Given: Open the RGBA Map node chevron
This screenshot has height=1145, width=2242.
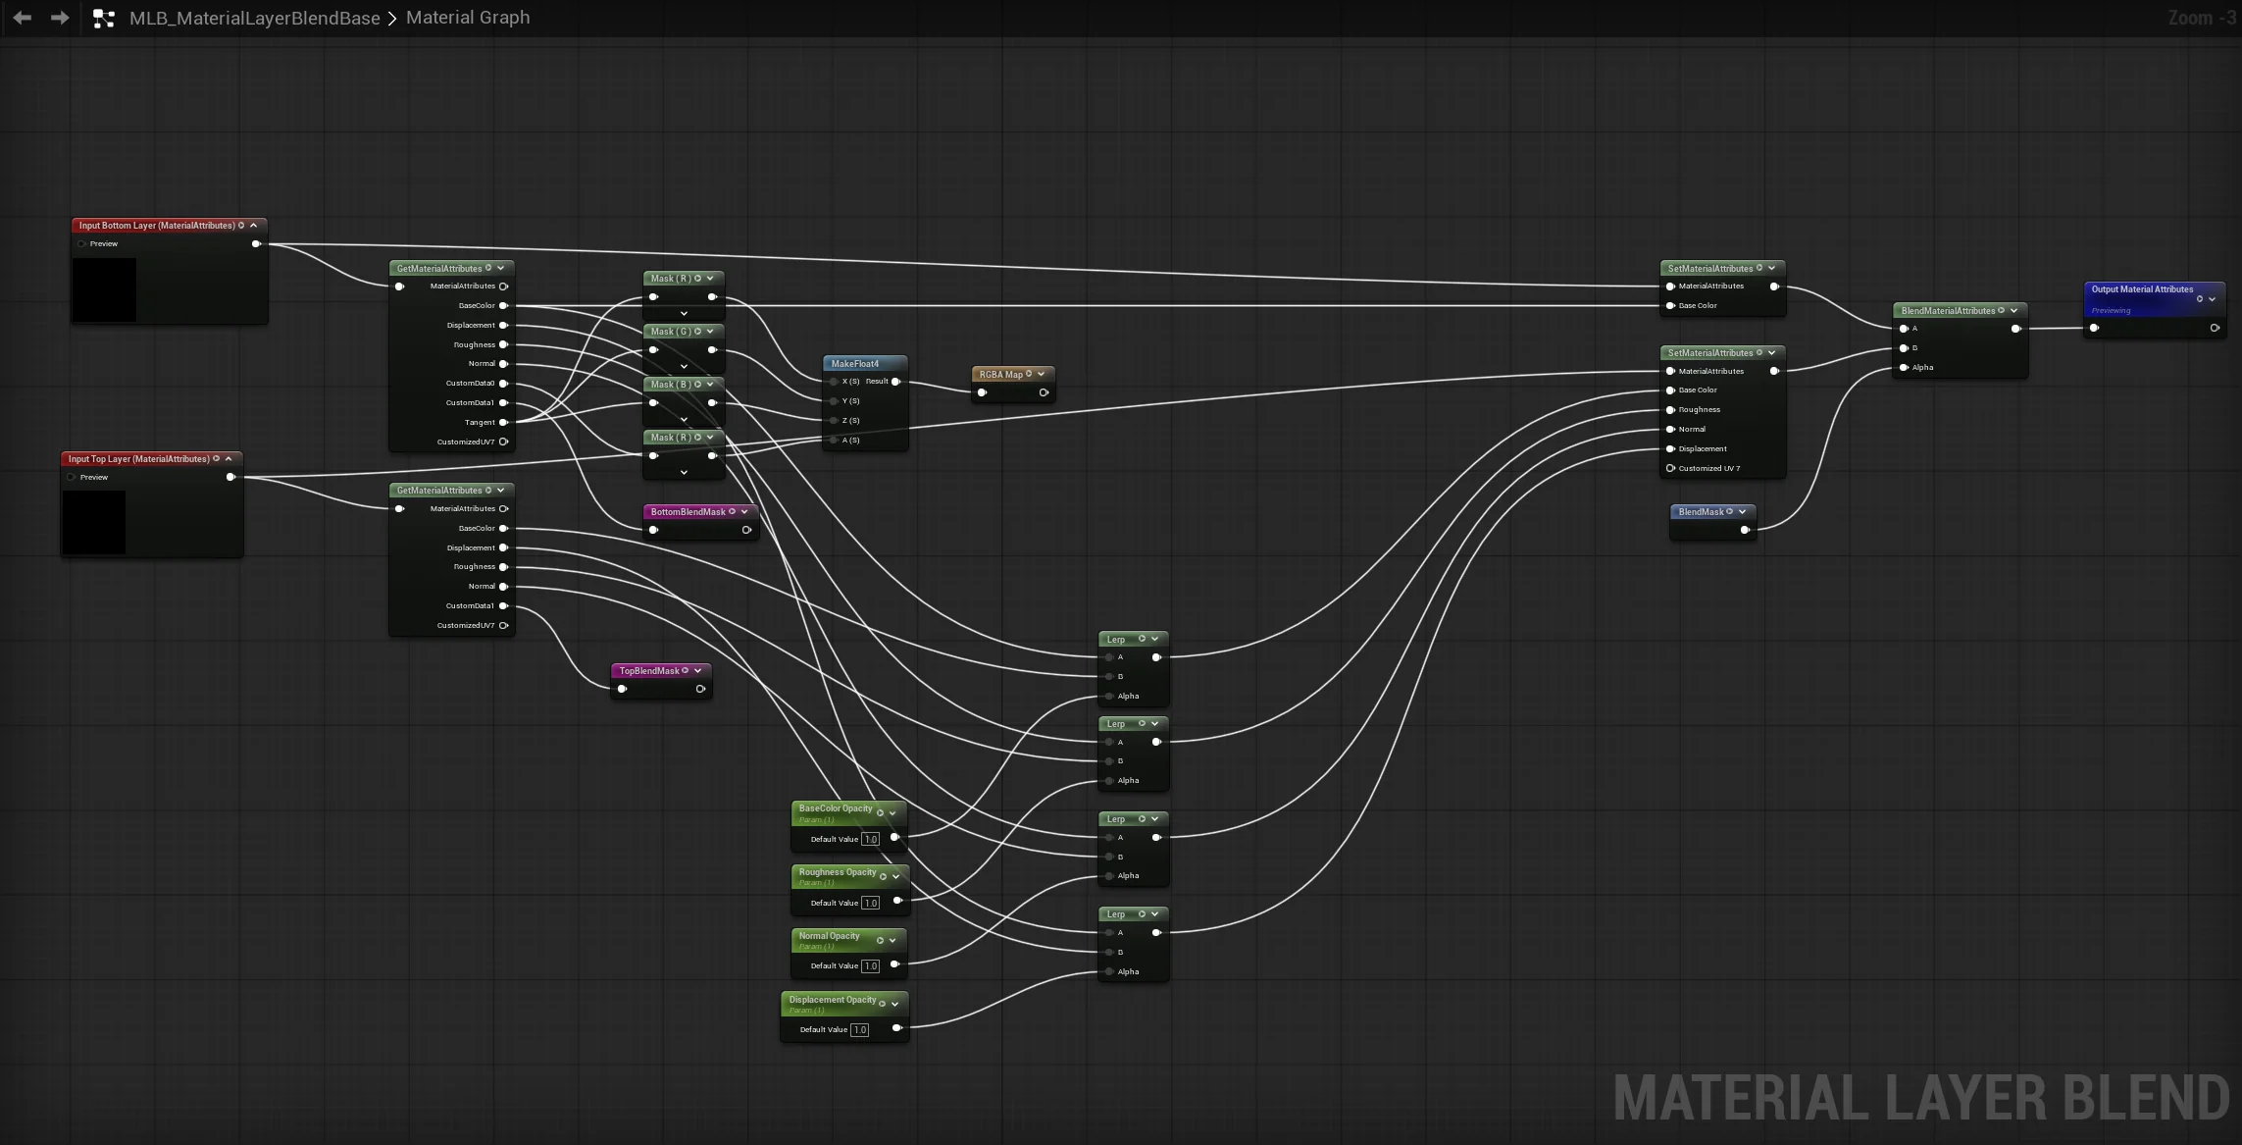Looking at the screenshot, I should coord(1042,375).
